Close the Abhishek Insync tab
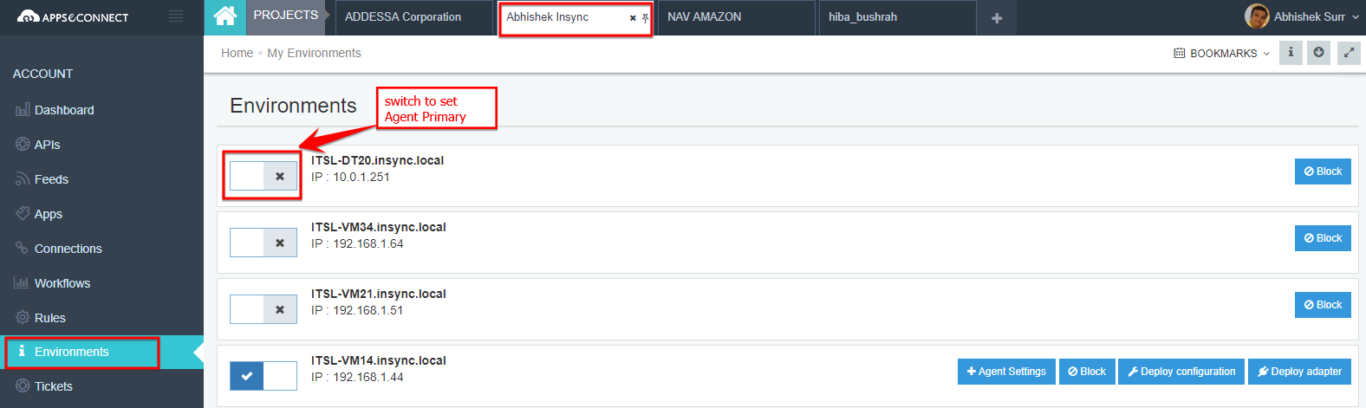1366x408 pixels. 633,17
